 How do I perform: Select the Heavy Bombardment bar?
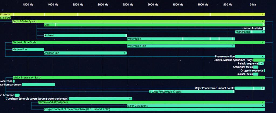pos(38,85)
